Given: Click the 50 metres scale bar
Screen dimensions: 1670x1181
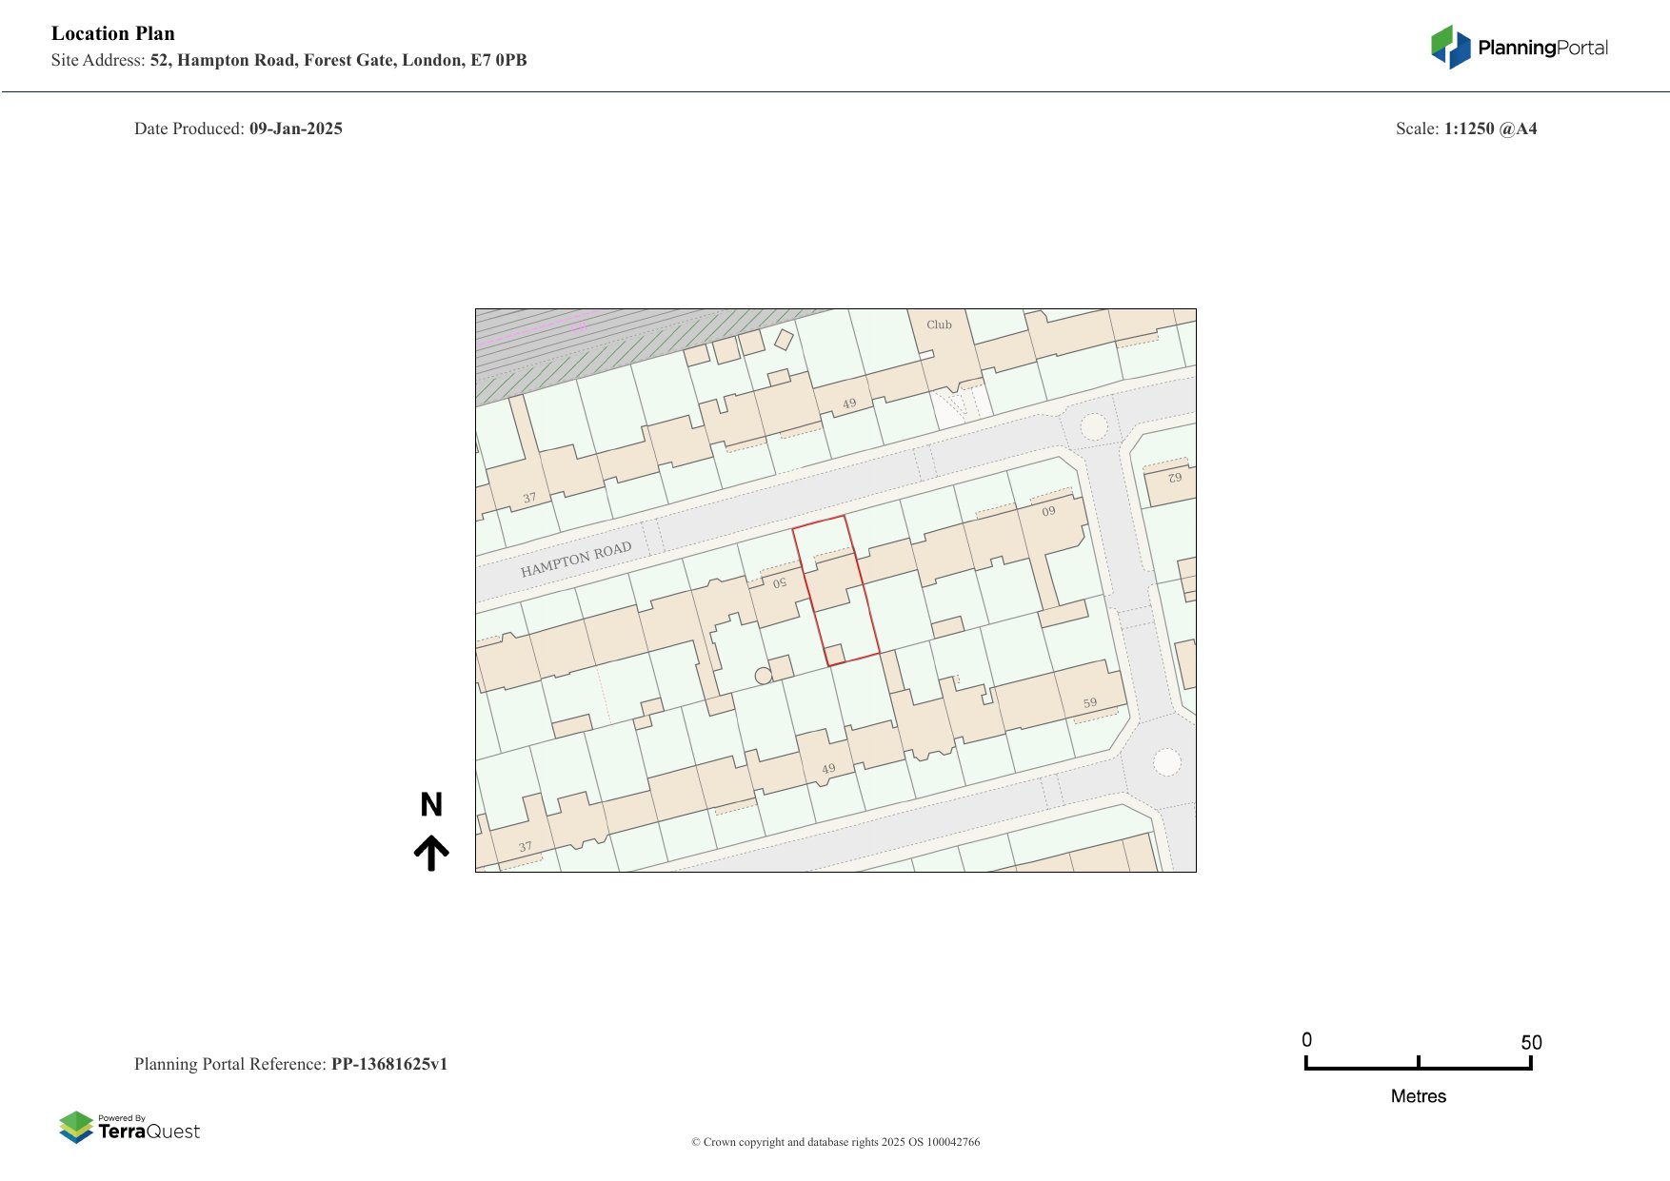Looking at the screenshot, I should [1418, 1064].
